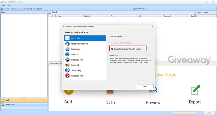Select the MBOX Files application icon
The height and width of the screenshot is (115, 217).
[x=67, y=38]
